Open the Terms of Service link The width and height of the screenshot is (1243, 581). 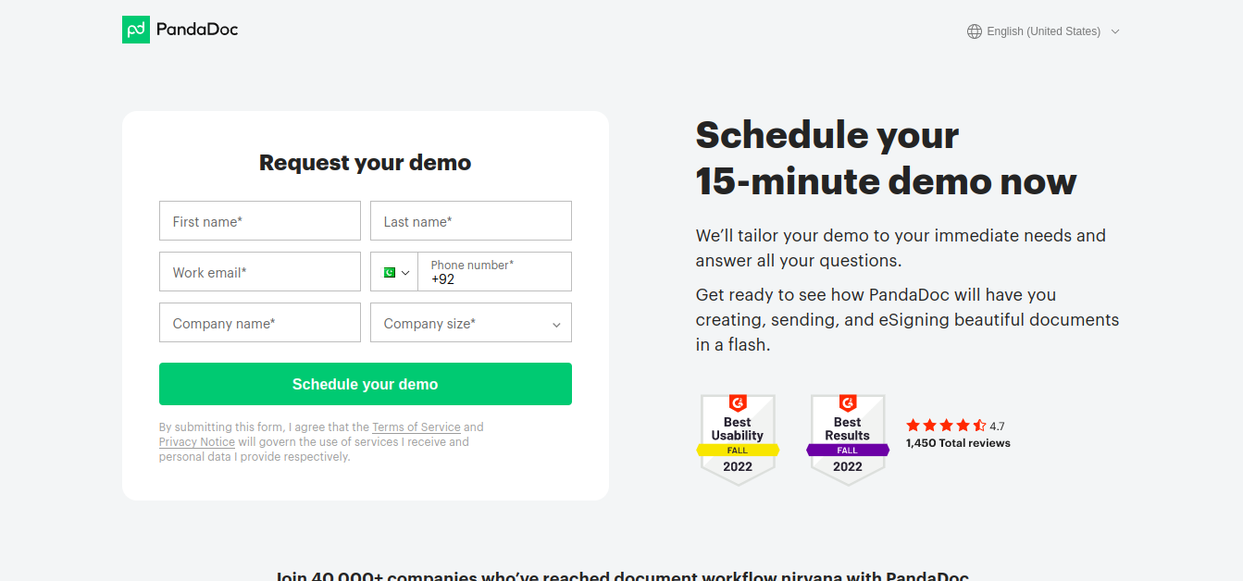click(x=416, y=427)
